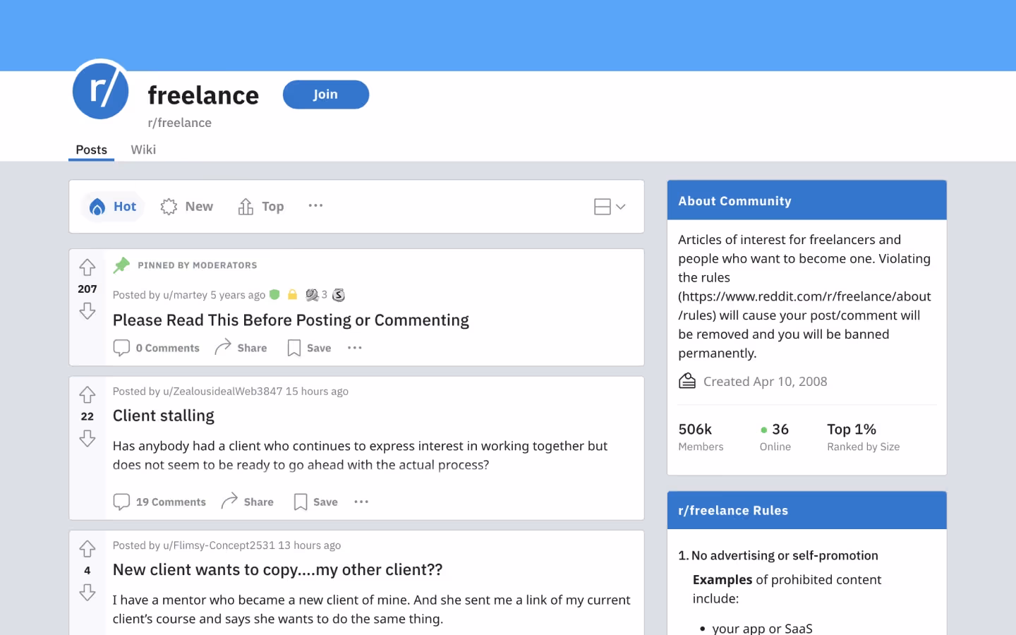This screenshot has height=635, width=1016.
Task: Save the 'Client stalling' post
Action: [315, 502]
